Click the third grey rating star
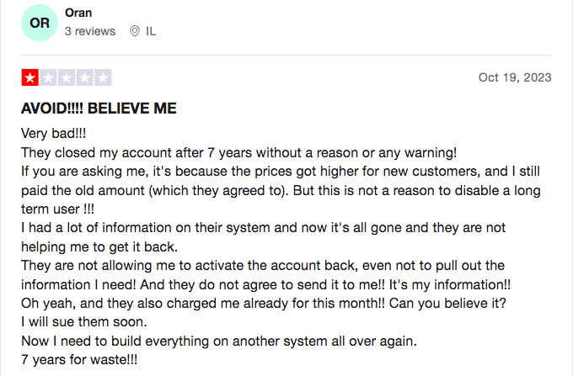 [67, 78]
